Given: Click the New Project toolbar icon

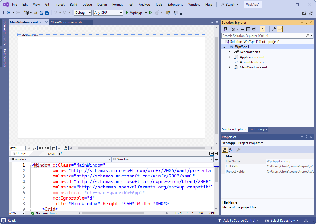Looking at the screenshot, I should 26,13.
